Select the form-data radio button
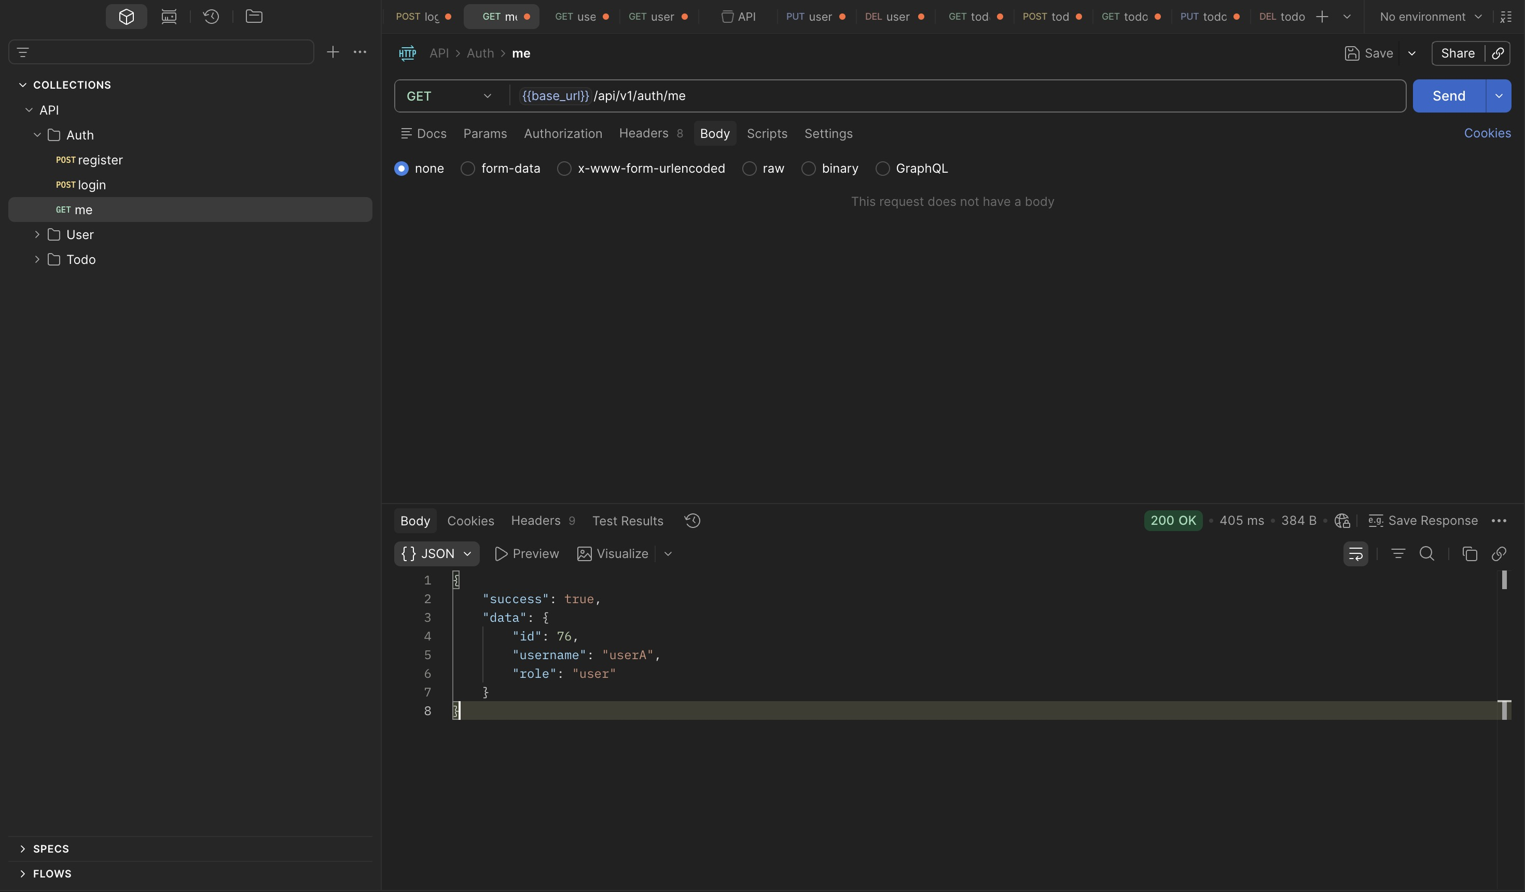 point(467,168)
